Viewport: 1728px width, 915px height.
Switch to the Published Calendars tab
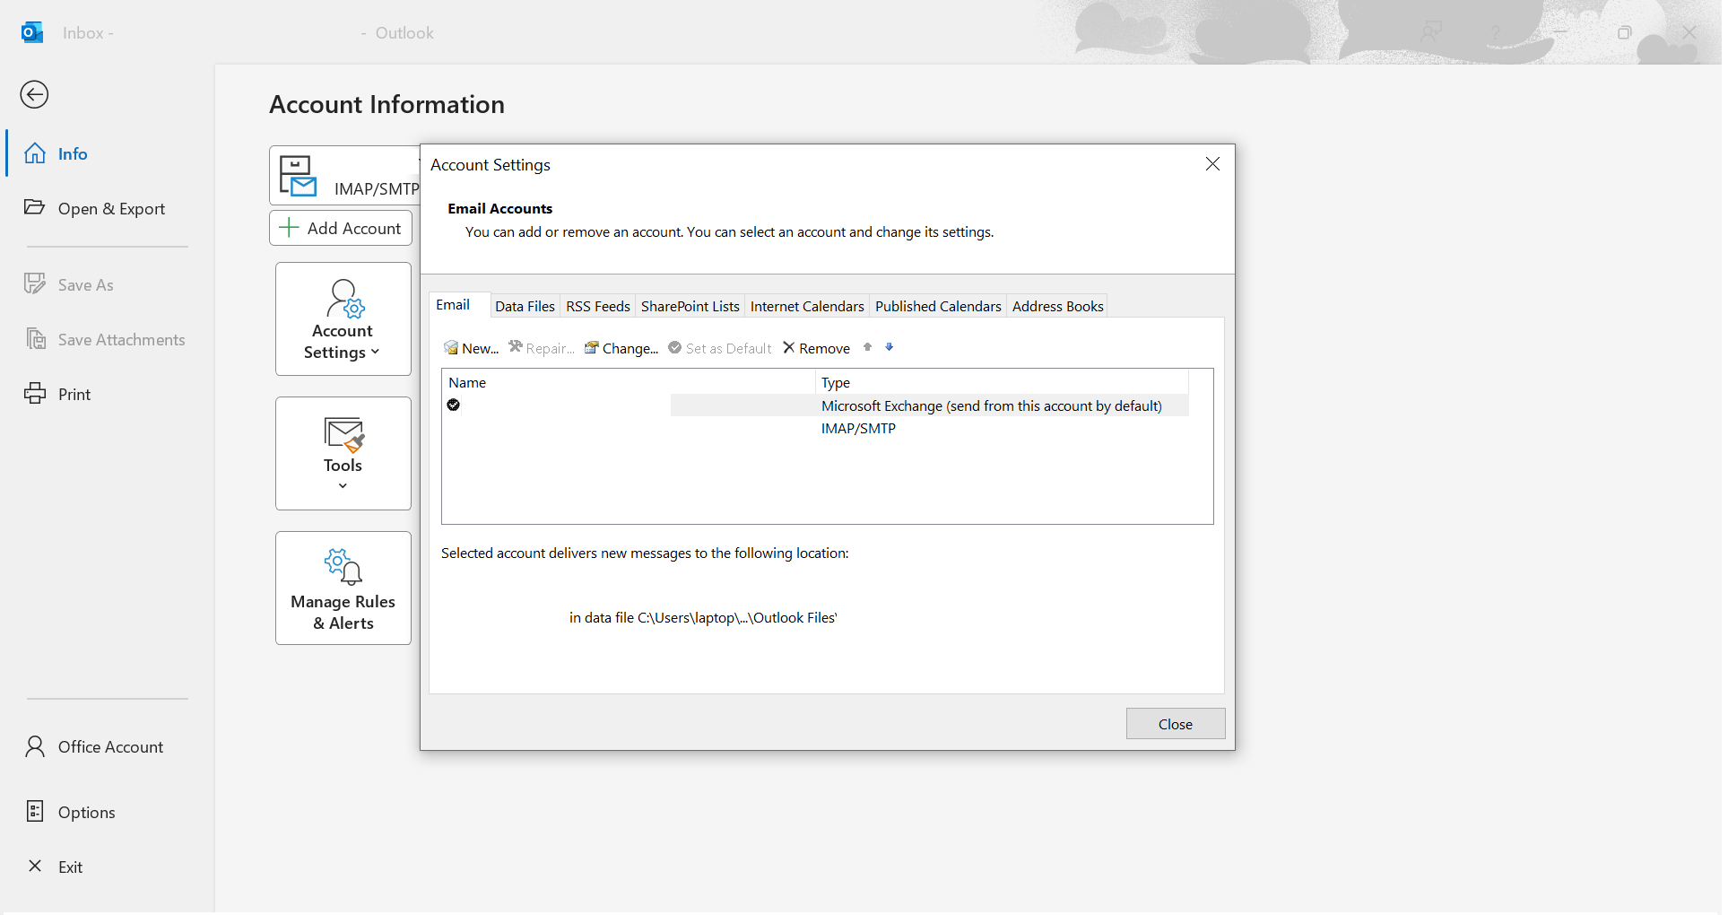pos(938,307)
